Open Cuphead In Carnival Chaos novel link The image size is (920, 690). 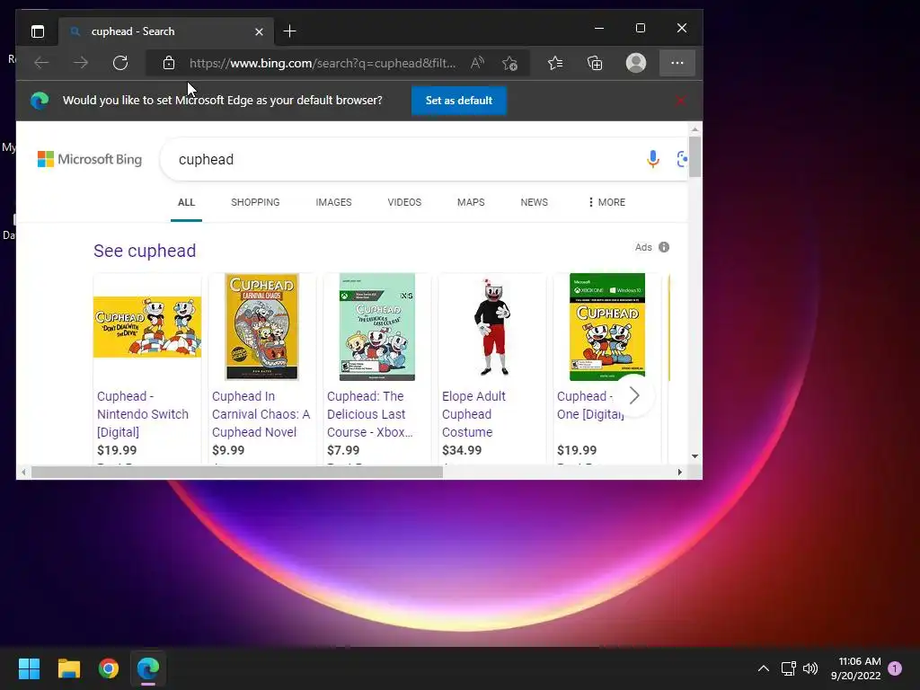point(261,414)
